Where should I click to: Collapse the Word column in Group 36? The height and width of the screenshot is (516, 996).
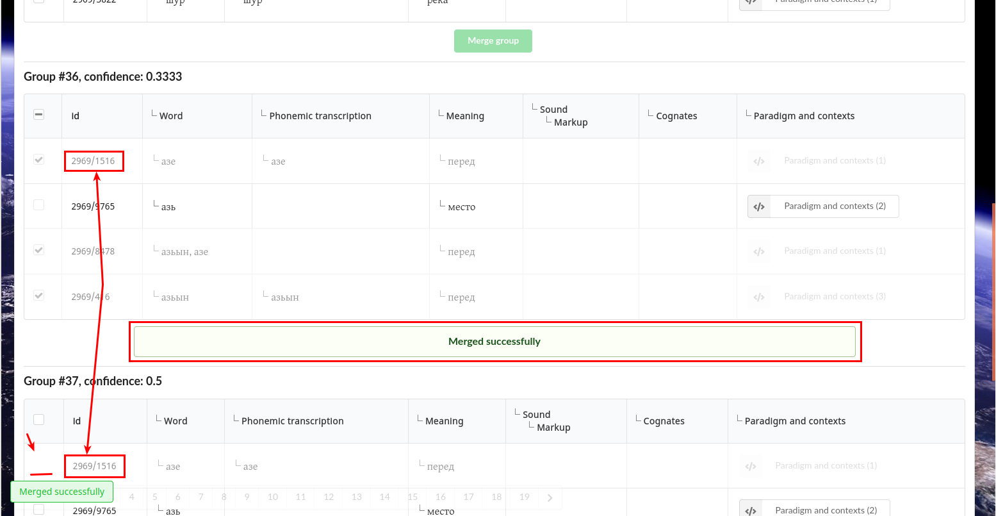point(153,113)
